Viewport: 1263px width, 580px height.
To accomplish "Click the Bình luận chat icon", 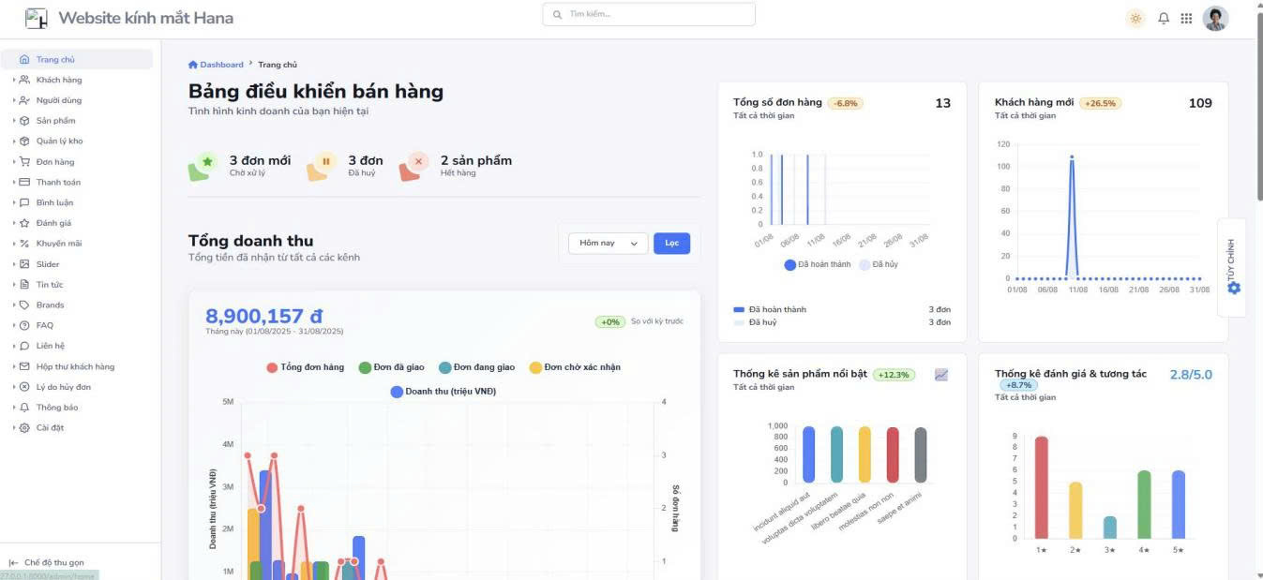I will [24, 202].
